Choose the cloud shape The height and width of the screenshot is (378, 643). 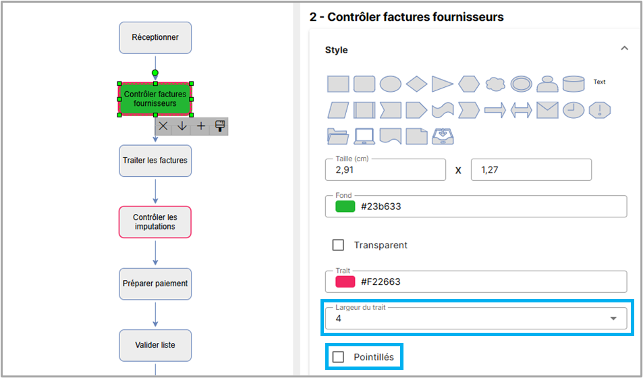[x=495, y=84]
